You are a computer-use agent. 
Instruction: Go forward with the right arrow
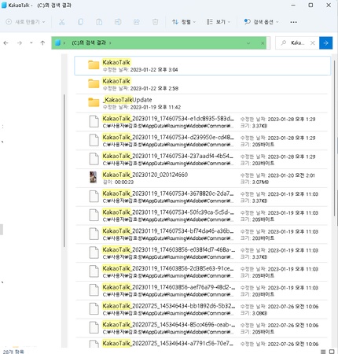(20, 42)
